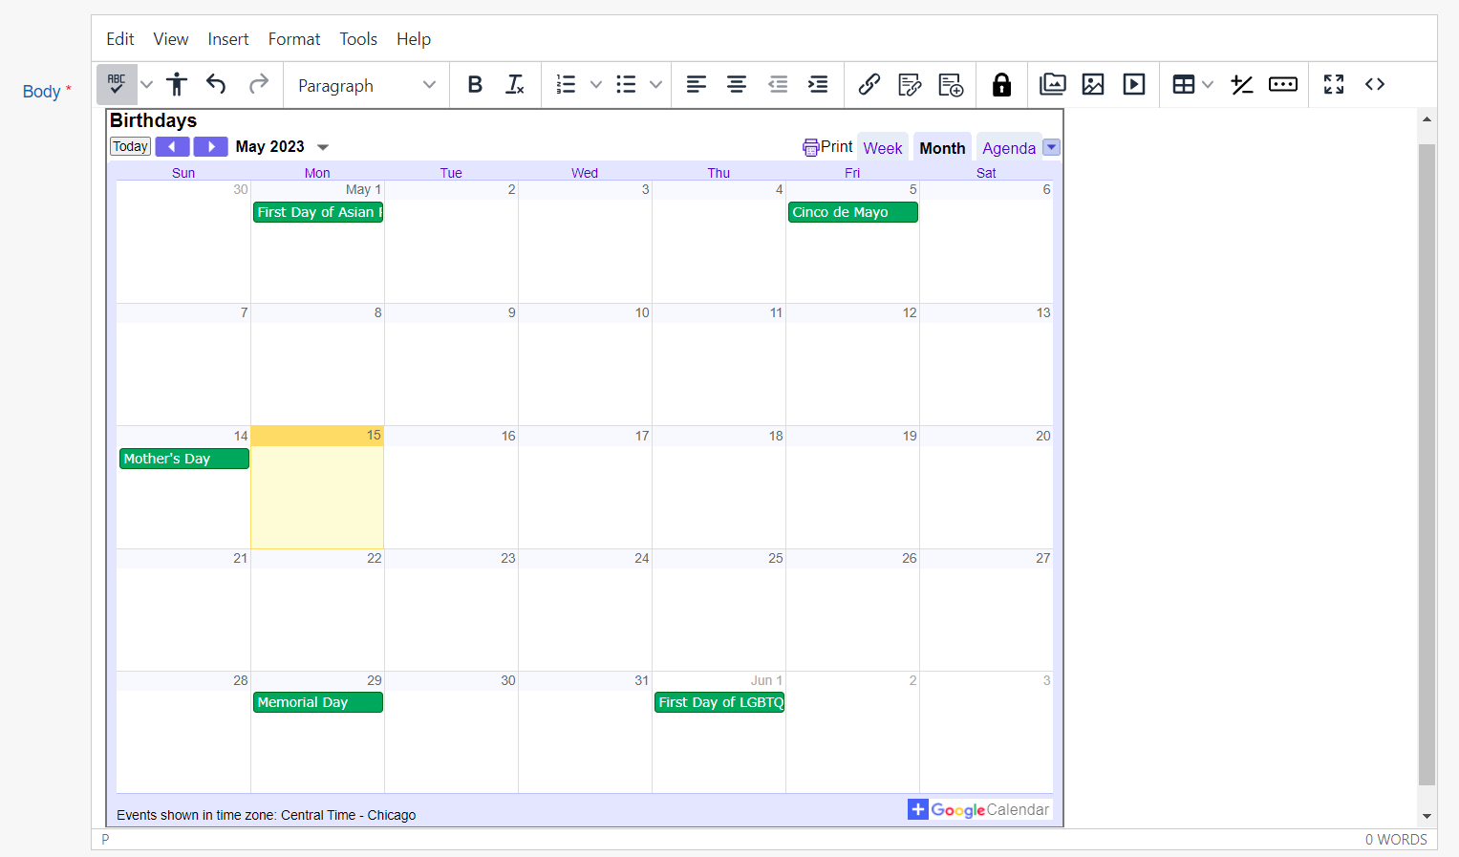
Task: Click the 0 WORDS counter
Action: coord(1396,839)
